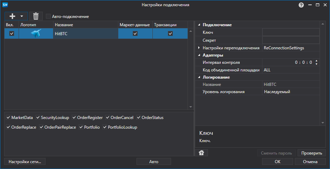Screen dimensions: 330x169
Task: Click the house help icon below the property grid
Action: click(201, 153)
